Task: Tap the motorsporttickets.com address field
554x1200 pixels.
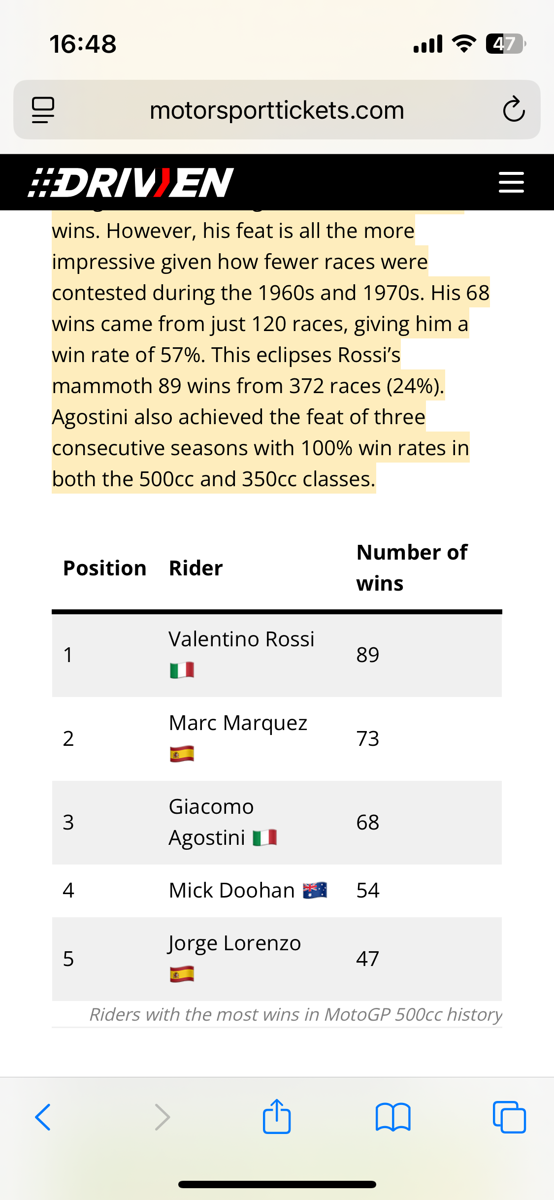Action: [277, 110]
